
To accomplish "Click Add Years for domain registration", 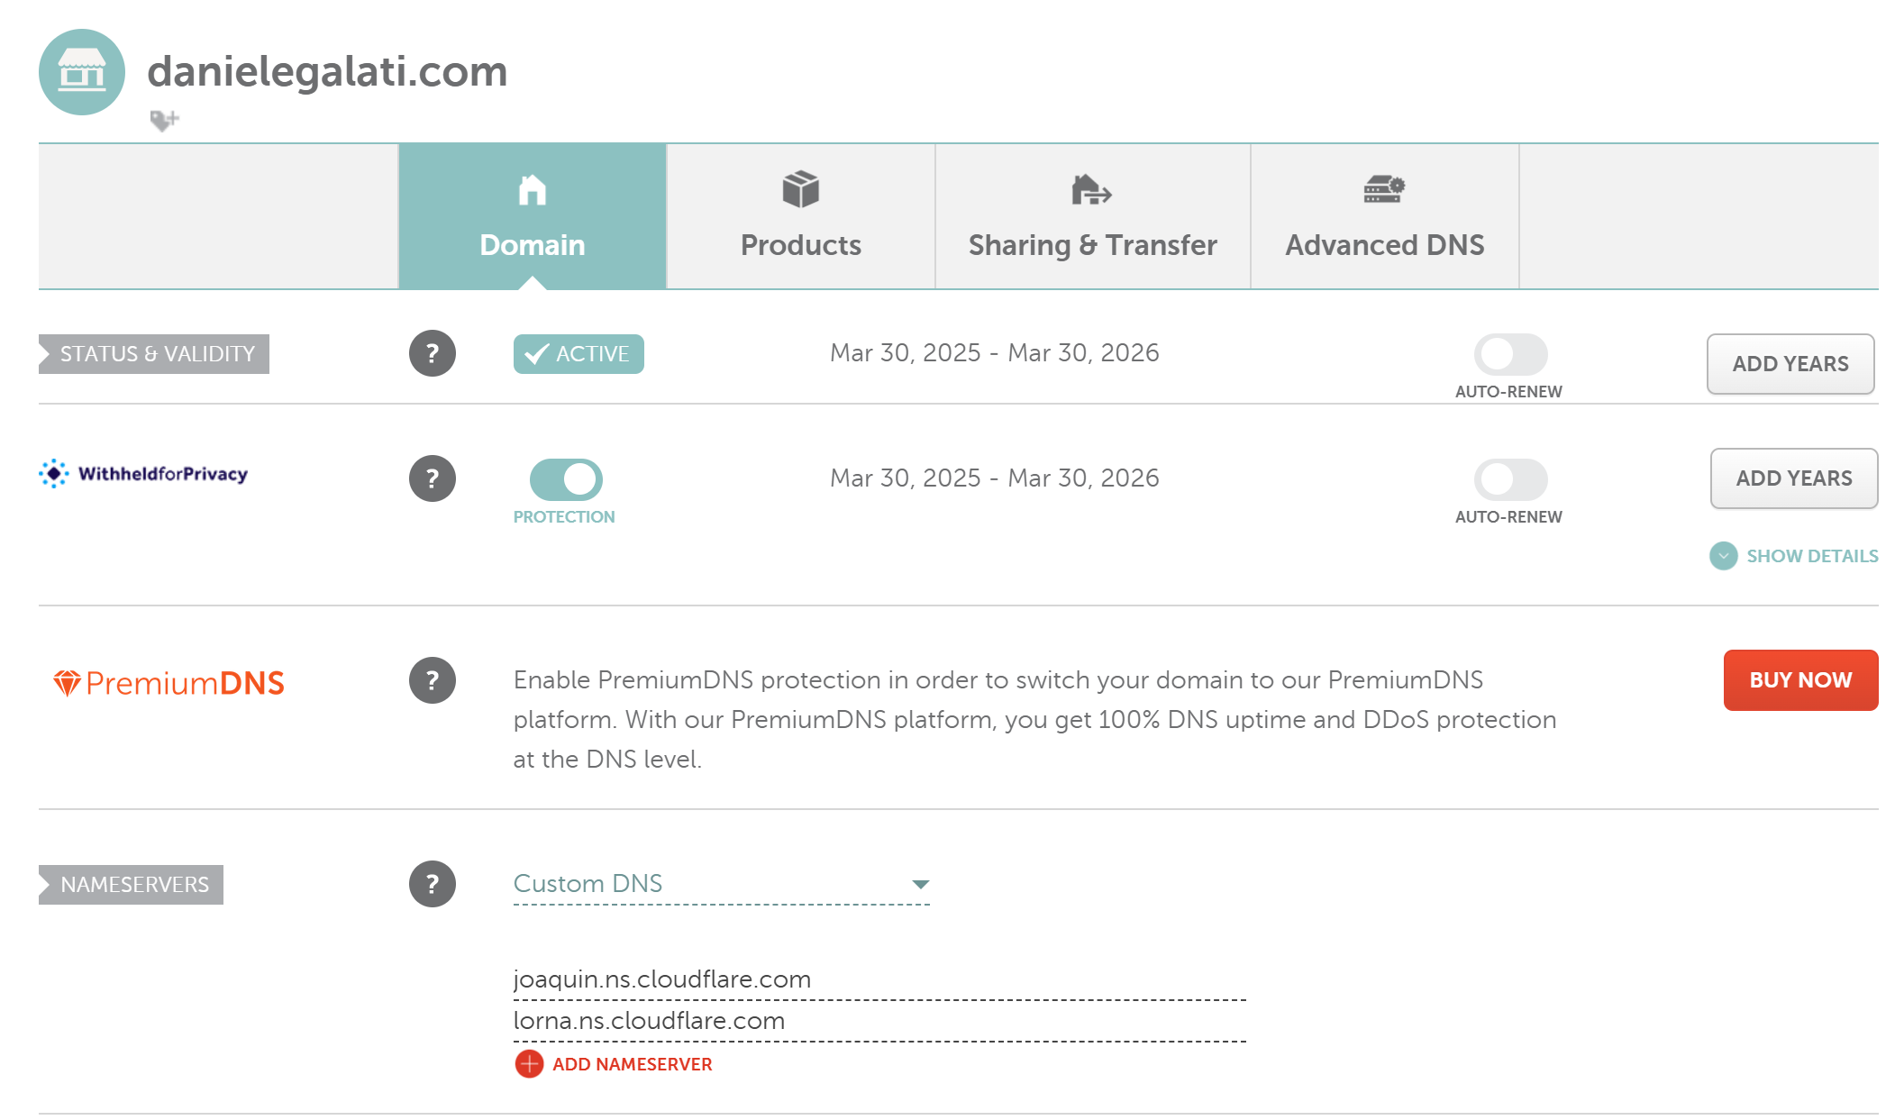I will point(1790,364).
